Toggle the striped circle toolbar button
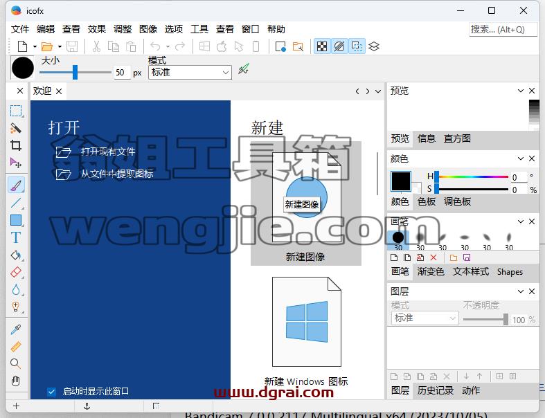This screenshot has height=418, width=545. tap(339, 46)
